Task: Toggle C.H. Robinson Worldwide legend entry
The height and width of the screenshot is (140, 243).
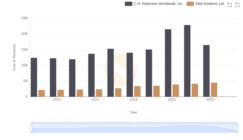Action: click(154, 4)
